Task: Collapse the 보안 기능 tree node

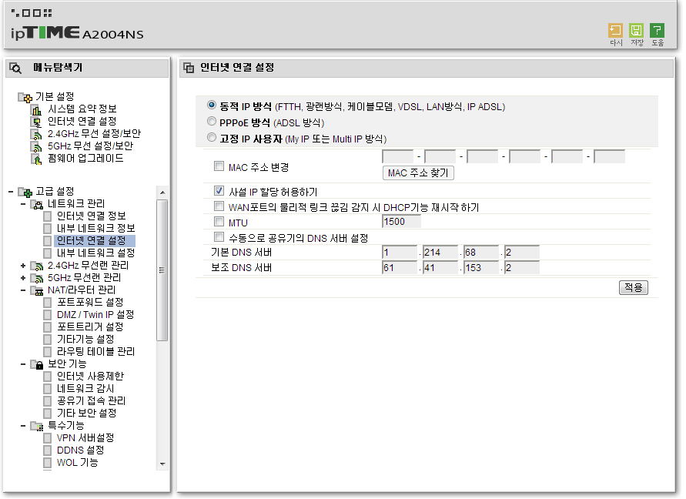Action: tap(23, 364)
